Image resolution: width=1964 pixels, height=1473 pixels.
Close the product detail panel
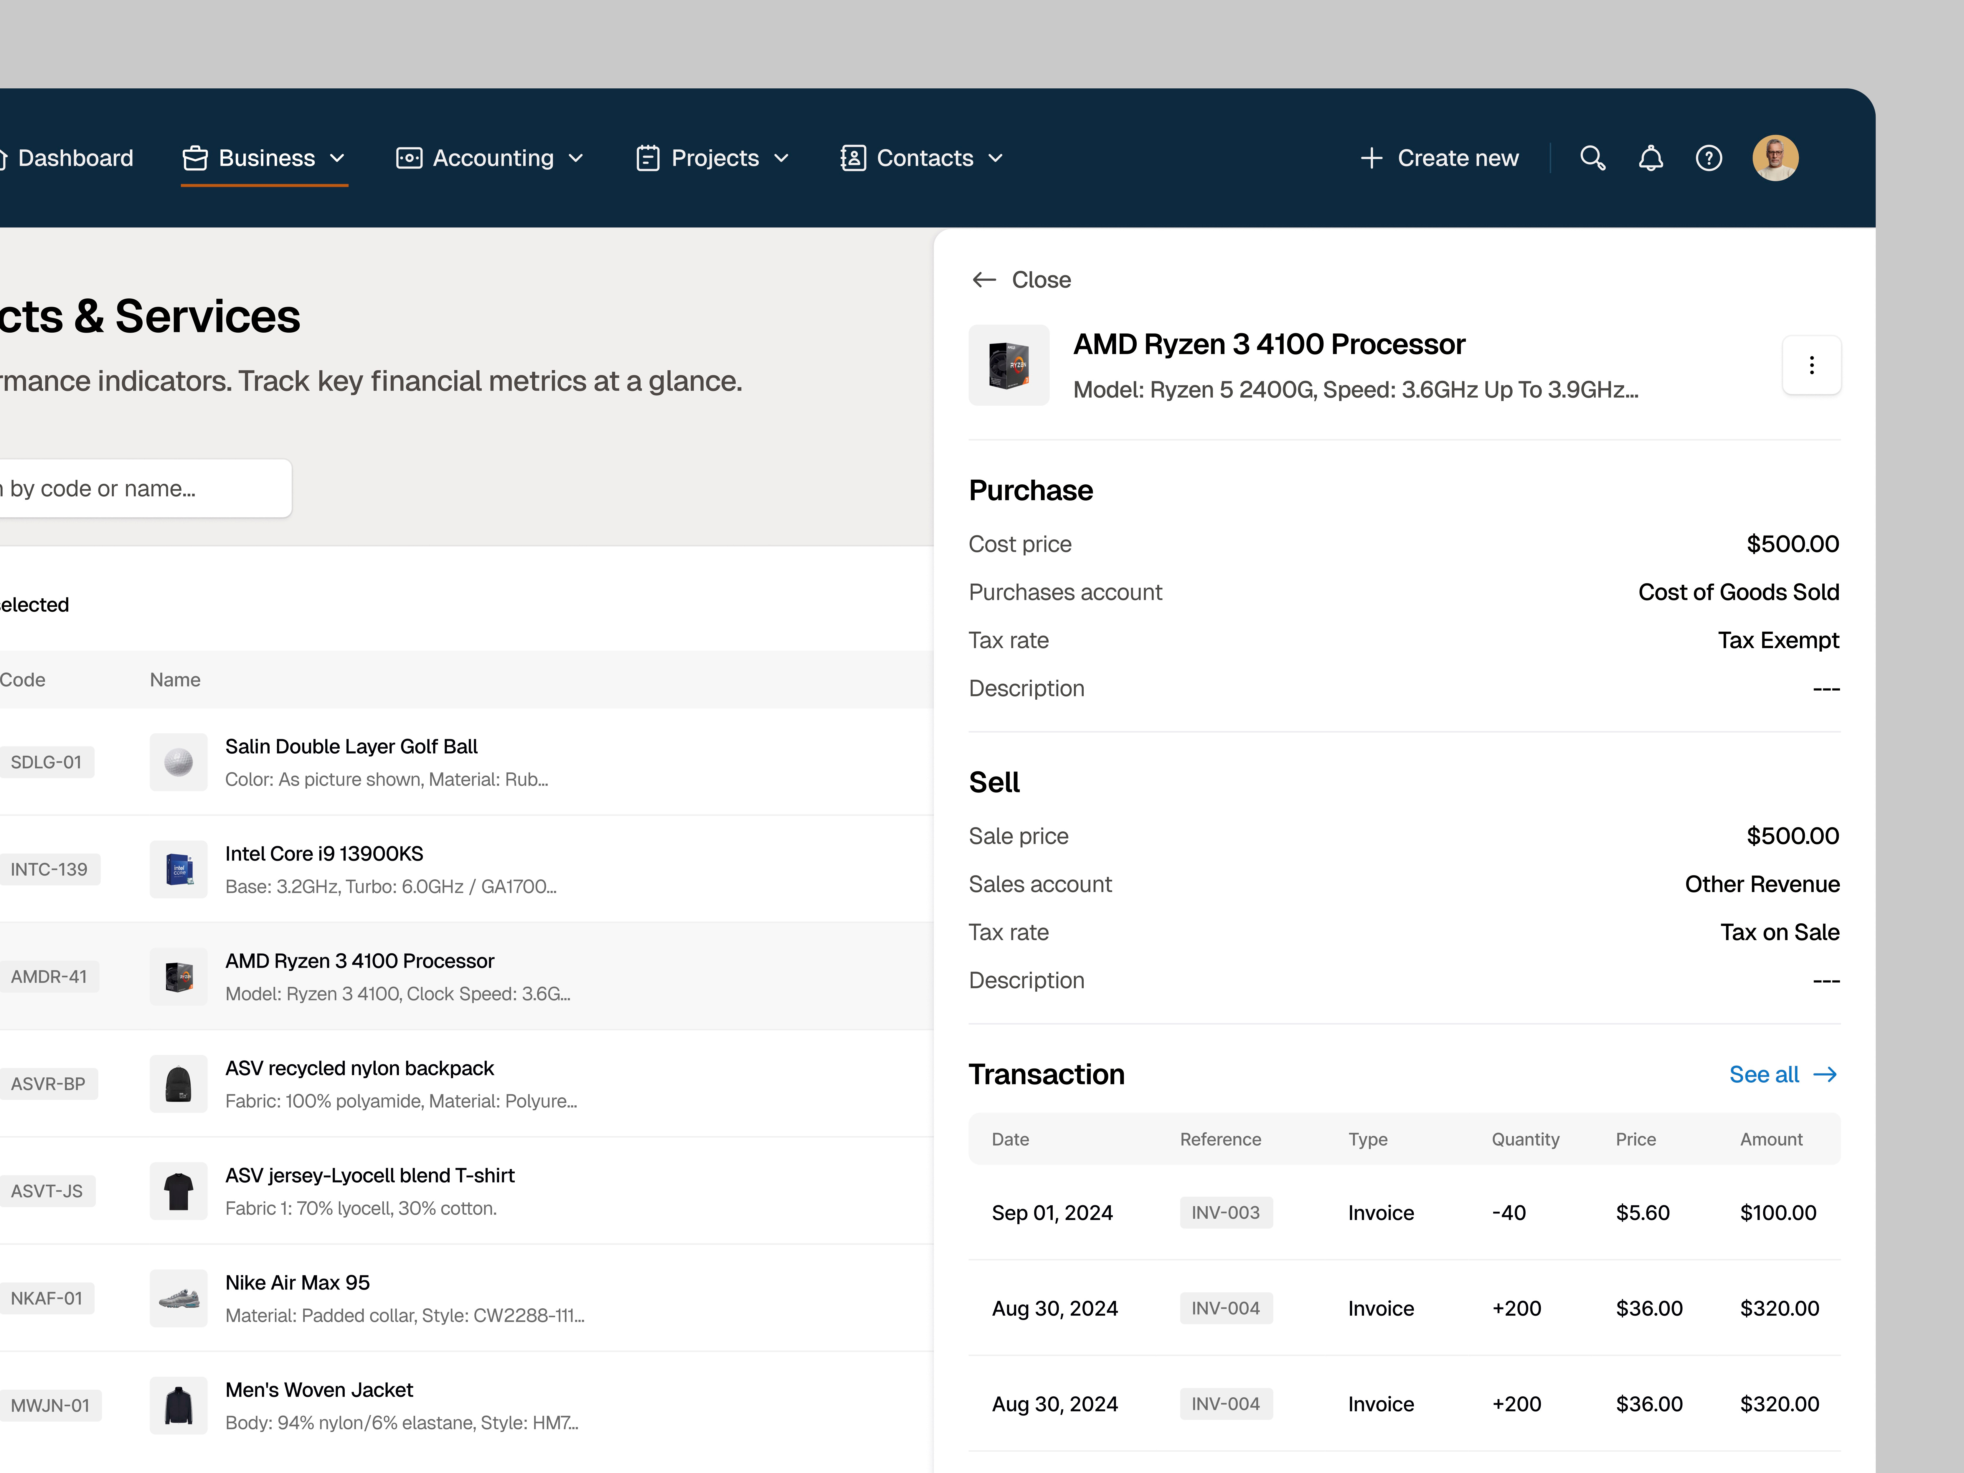pyautogui.click(x=1022, y=280)
